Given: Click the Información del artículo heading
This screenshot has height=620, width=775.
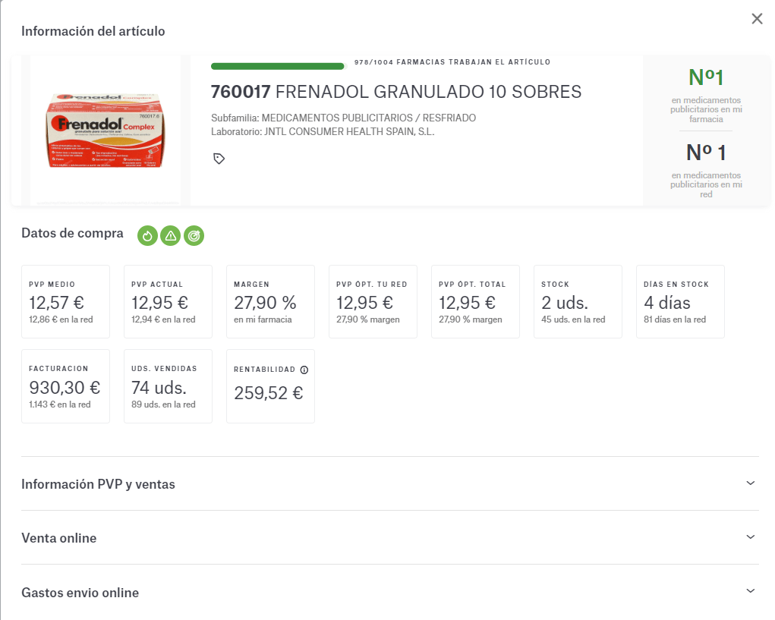Looking at the screenshot, I should pos(93,31).
